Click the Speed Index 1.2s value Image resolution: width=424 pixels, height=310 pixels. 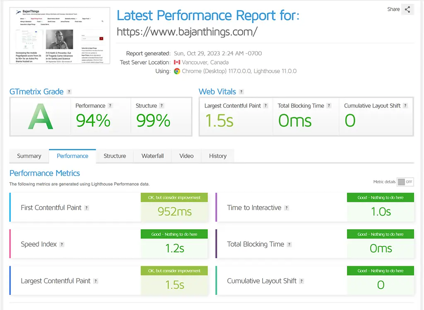pyautogui.click(x=175, y=248)
